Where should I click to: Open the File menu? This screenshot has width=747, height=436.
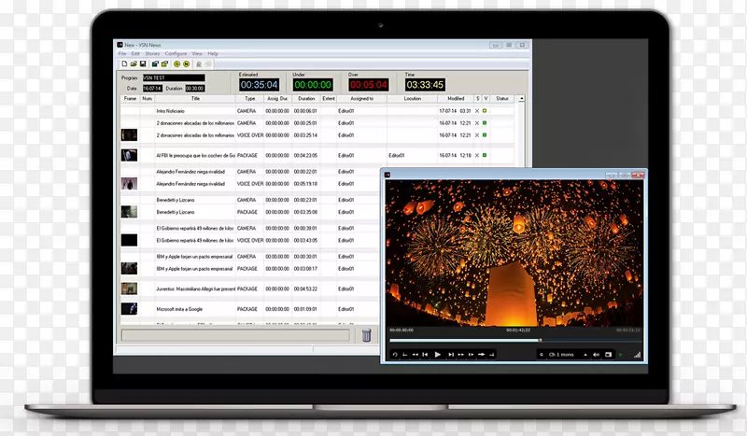point(122,53)
